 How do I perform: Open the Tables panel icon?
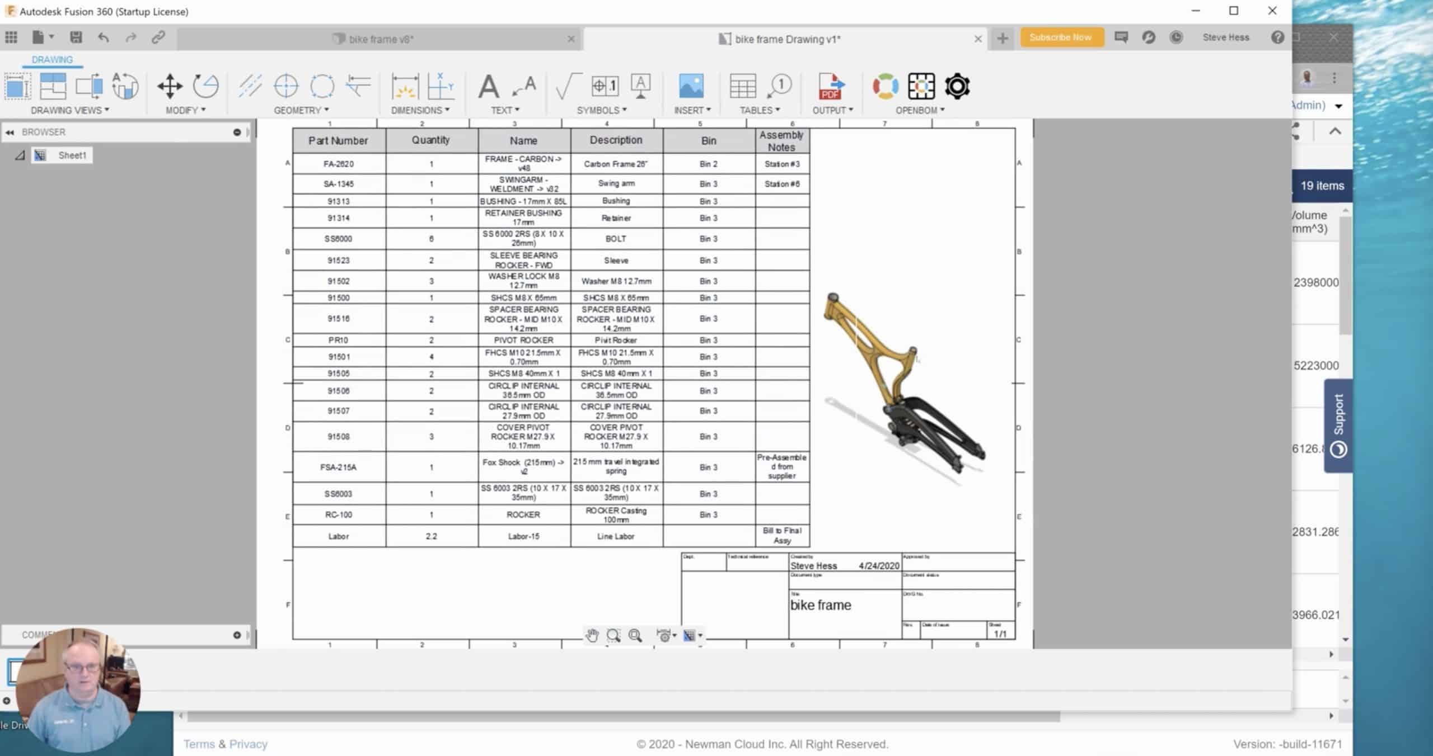pyautogui.click(x=742, y=85)
